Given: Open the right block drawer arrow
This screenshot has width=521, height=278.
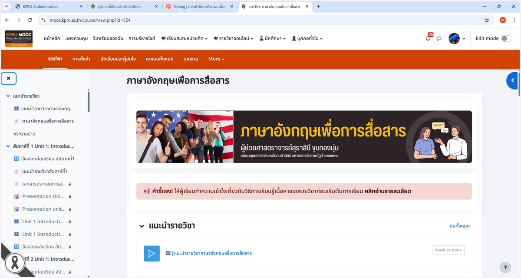Looking at the screenshot, I should 513,80.
